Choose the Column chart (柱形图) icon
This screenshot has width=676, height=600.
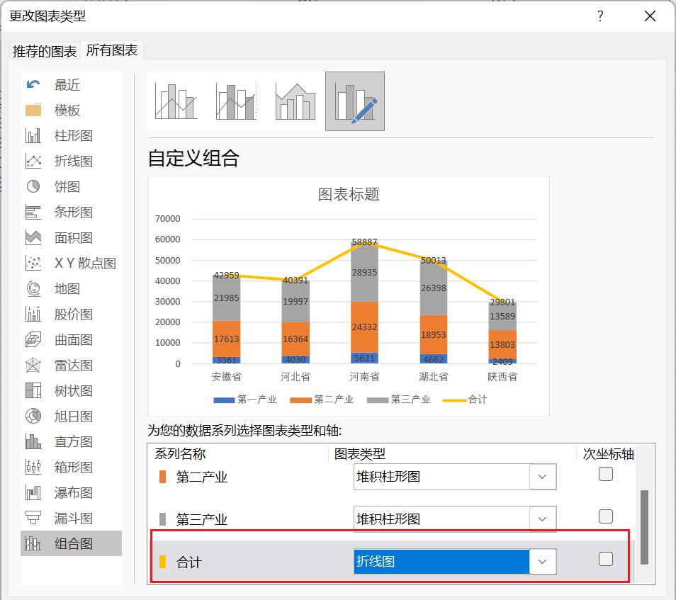tap(33, 135)
